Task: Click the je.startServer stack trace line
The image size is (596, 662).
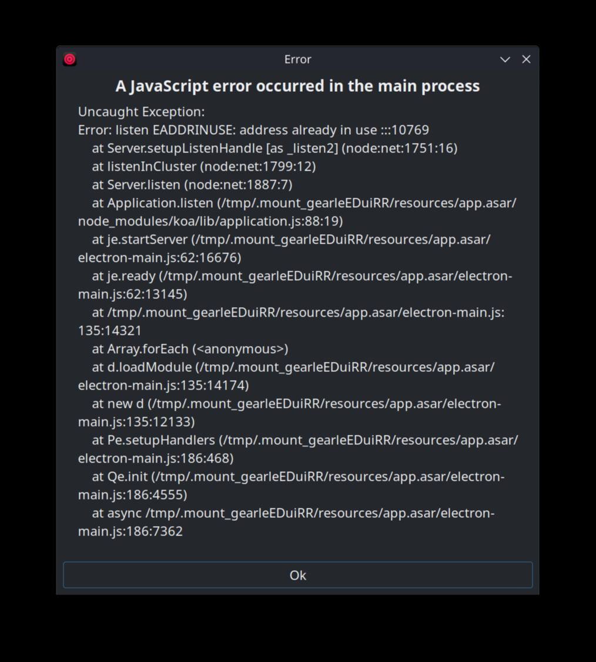Action: (291, 239)
